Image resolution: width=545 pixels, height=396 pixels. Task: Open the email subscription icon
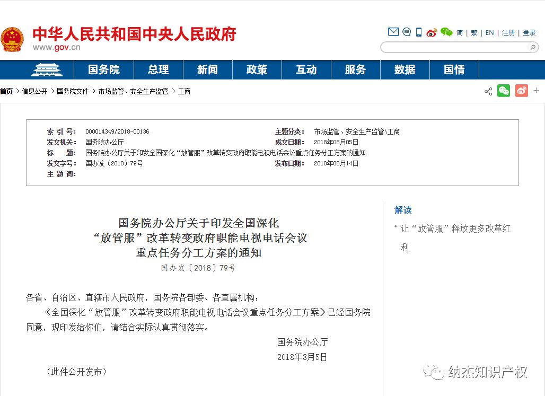click(x=393, y=32)
